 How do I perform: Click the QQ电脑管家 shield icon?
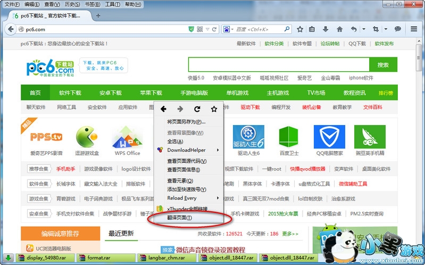pos(329,137)
